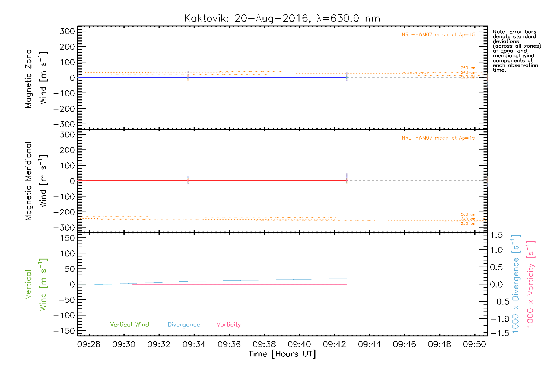Click the zonal wind data point near 09:34
The width and height of the screenshot is (554, 369).
[x=188, y=77]
